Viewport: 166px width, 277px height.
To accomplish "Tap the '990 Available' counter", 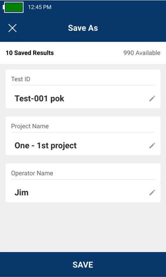I will coord(142,53).
